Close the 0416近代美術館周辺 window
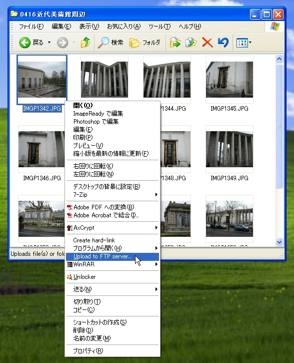Screen dimensions: 294x363 pos(278,15)
